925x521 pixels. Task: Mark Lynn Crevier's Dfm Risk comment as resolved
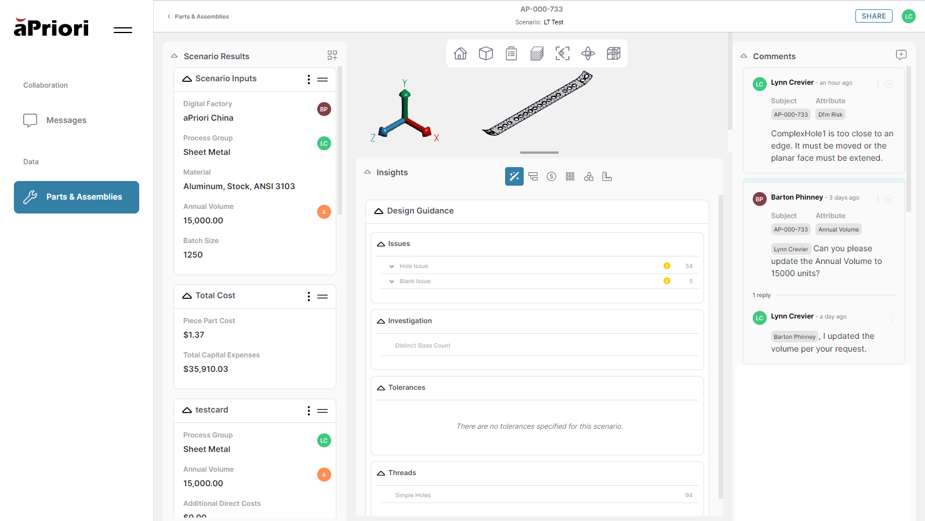[x=888, y=84]
